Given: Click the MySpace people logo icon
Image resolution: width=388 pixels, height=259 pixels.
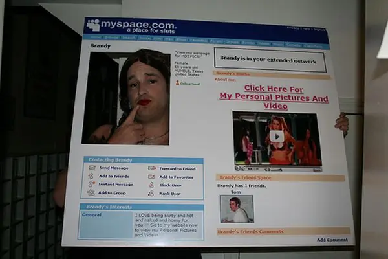Looking at the screenshot, I should pos(93,25).
